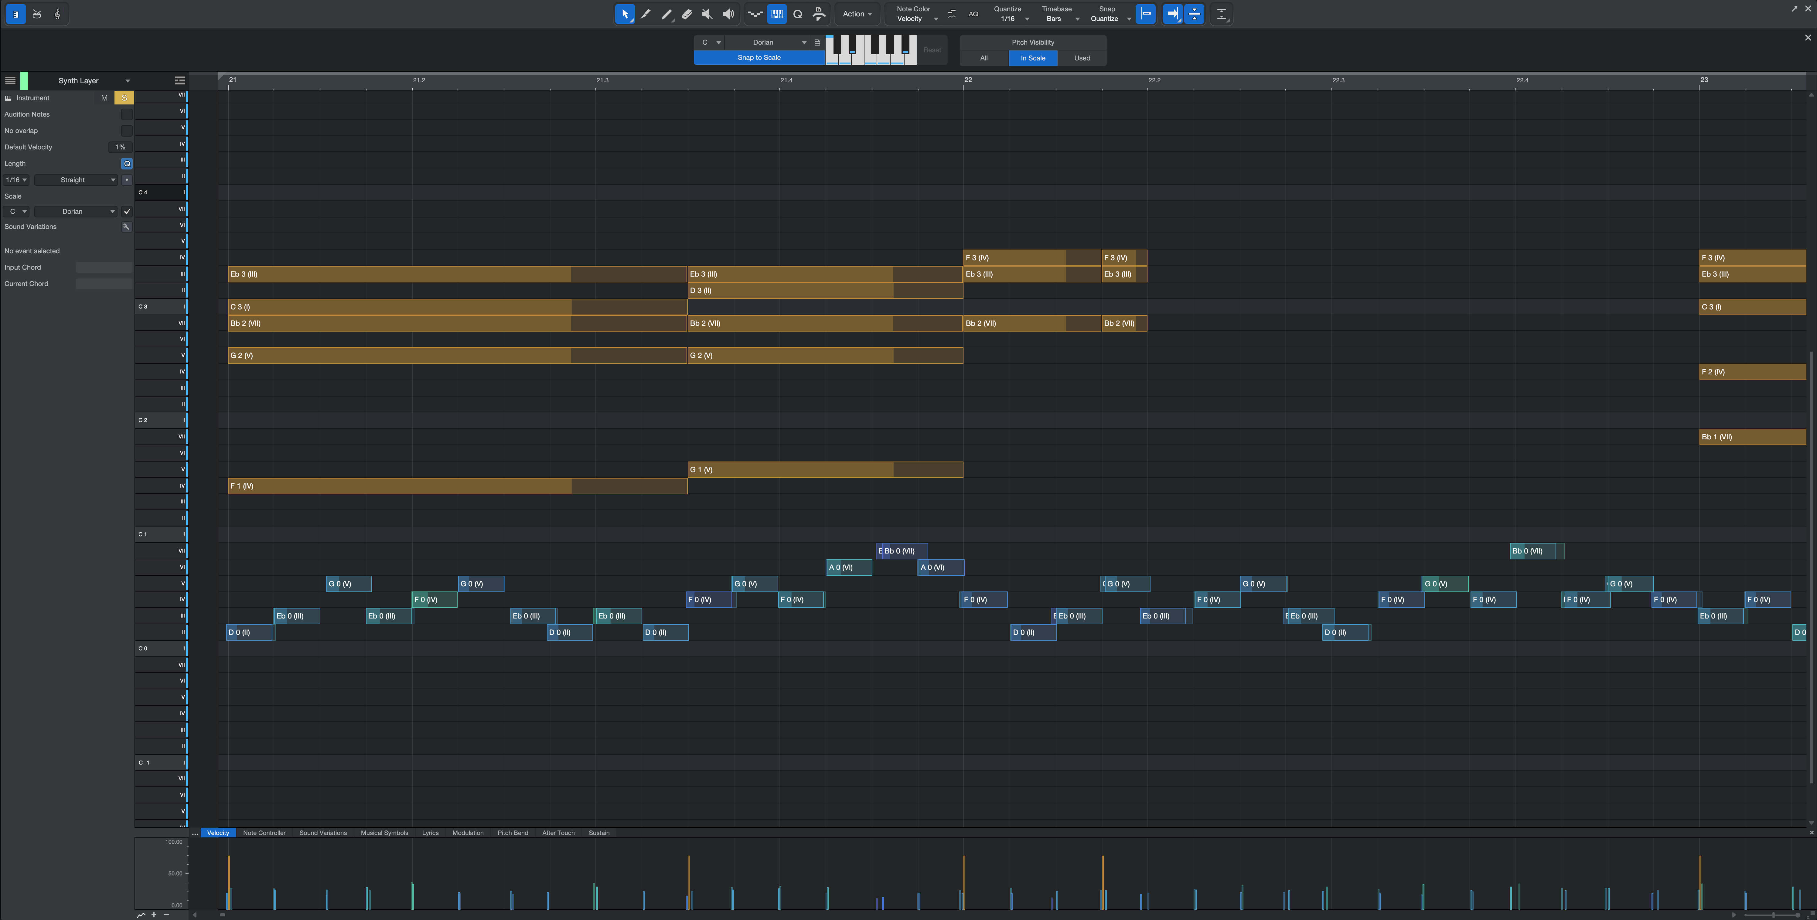Open the editor options icon at toolbar end
The image size is (1817, 920).
pyautogui.click(x=1222, y=14)
